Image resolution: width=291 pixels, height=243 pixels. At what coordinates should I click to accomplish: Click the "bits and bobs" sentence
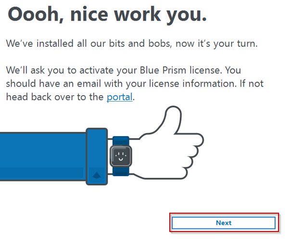pos(132,44)
